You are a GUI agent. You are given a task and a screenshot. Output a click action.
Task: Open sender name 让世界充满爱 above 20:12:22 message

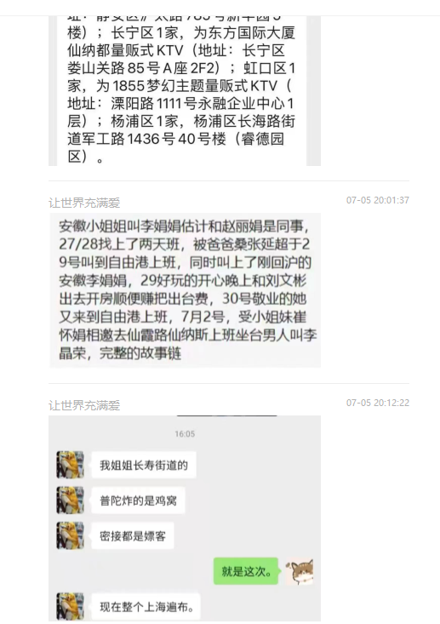coord(84,405)
